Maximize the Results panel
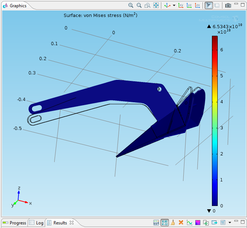Screen dimensions: 247x228 [243, 222]
